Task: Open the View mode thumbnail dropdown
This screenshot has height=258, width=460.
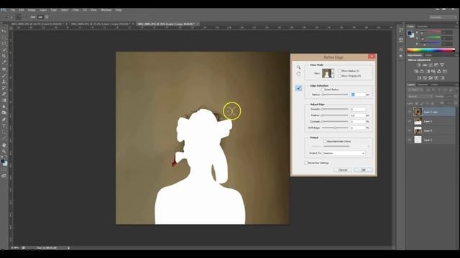Action: pyautogui.click(x=328, y=73)
